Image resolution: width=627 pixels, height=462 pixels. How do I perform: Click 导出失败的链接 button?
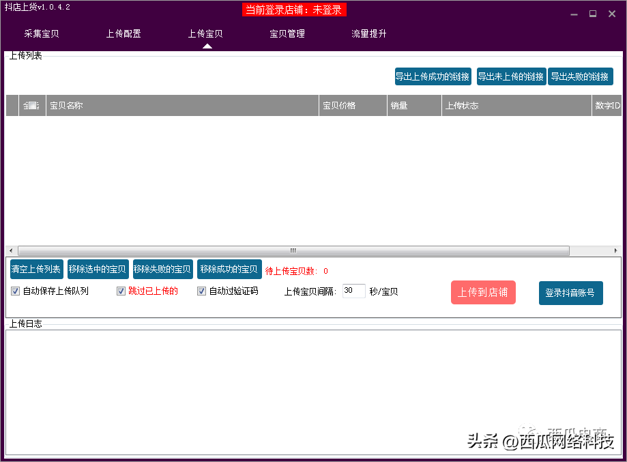[580, 76]
